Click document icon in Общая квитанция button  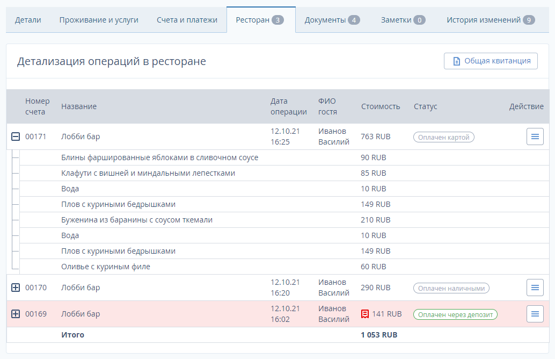click(457, 61)
